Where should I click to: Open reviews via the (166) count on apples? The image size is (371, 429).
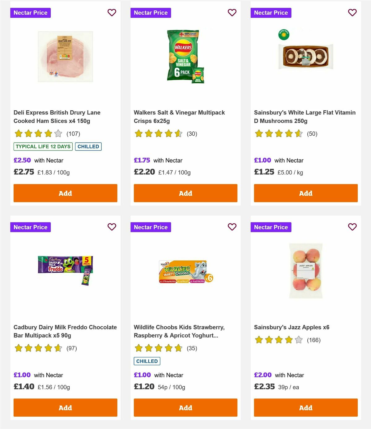pos(313,340)
